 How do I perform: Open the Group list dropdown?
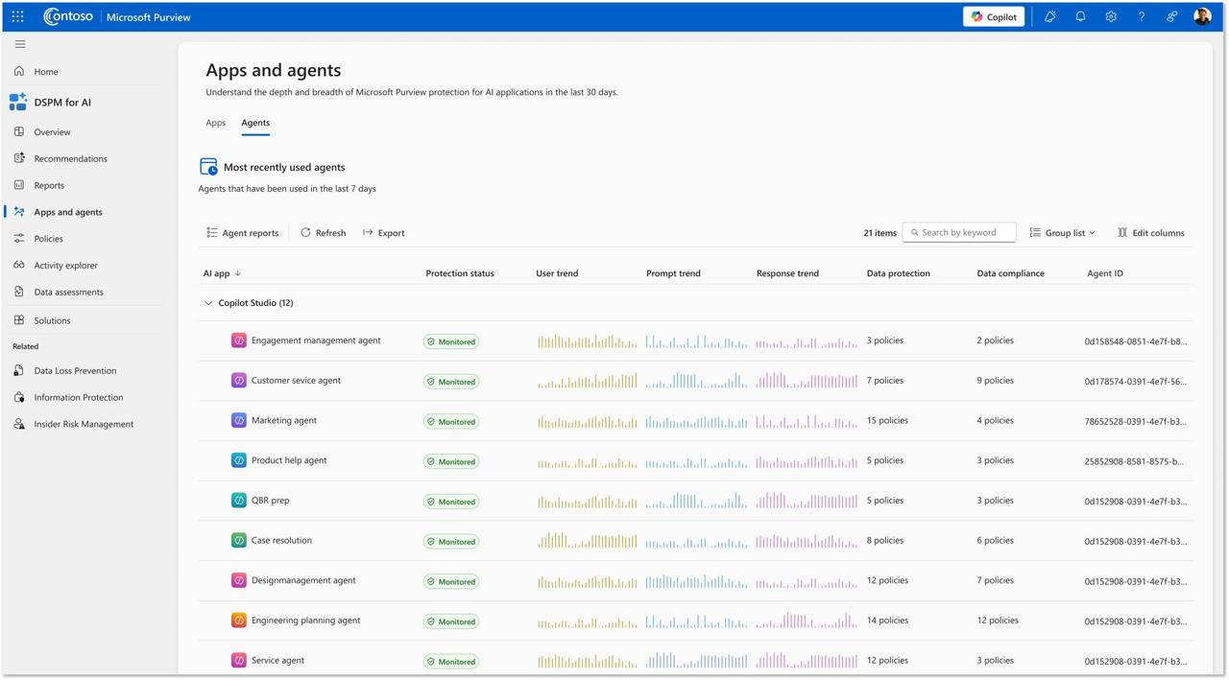1063,233
